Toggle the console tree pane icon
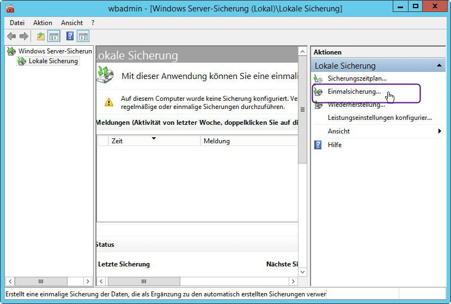 pos(54,37)
